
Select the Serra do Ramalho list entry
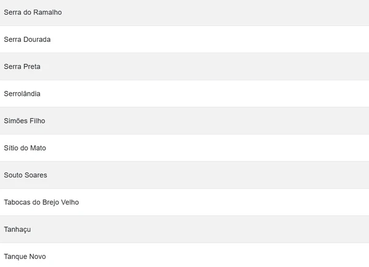33,12
